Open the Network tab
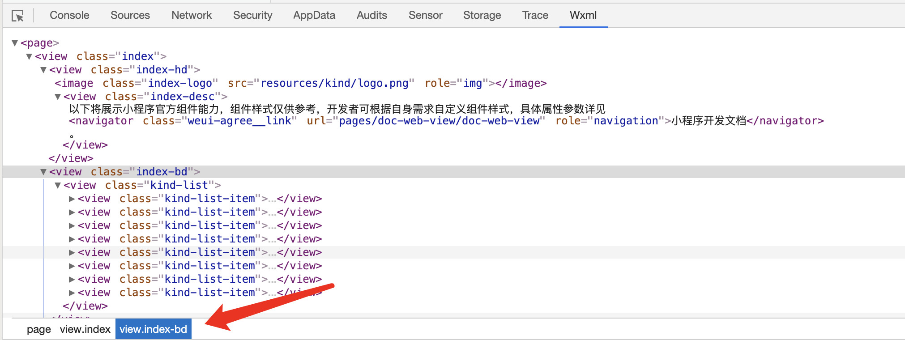The height and width of the screenshot is (340, 905). (192, 15)
